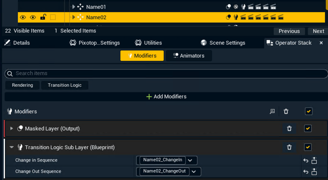Click the Add Modifiers button
The image size is (328, 180).
click(x=166, y=97)
